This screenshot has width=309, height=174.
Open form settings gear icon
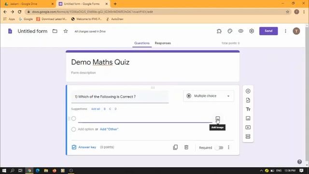252,31
